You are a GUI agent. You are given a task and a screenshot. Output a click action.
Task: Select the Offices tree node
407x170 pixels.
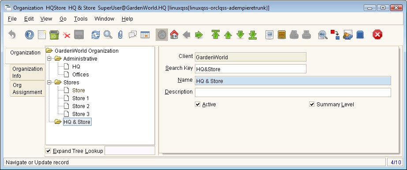tap(80, 75)
